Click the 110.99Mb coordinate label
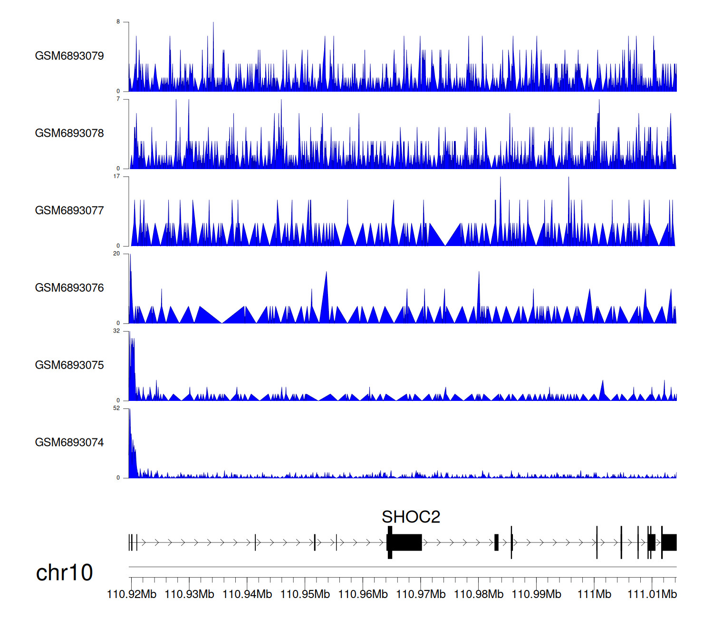Screen dimensions: 713x627 click(x=536, y=594)
